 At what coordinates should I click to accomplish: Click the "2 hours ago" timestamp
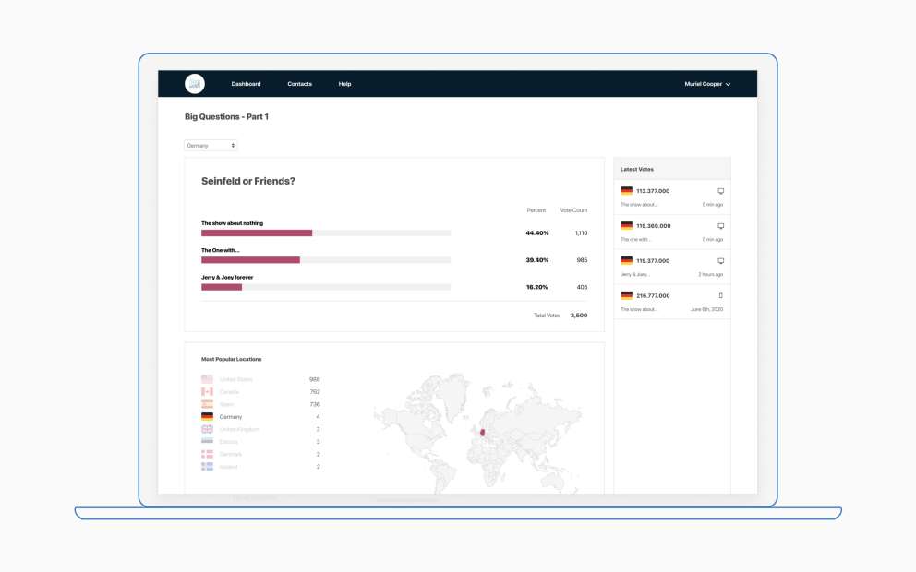pyautogui.click(x=710, y=274)
